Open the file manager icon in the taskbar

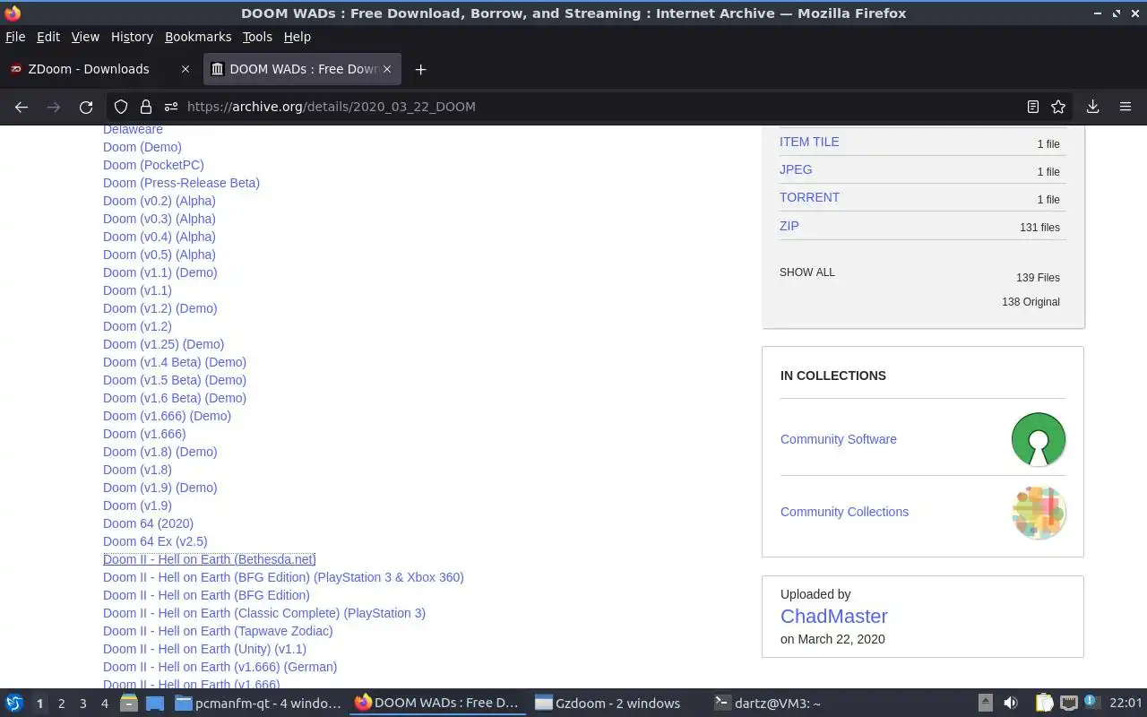click(x=129, y=704)
